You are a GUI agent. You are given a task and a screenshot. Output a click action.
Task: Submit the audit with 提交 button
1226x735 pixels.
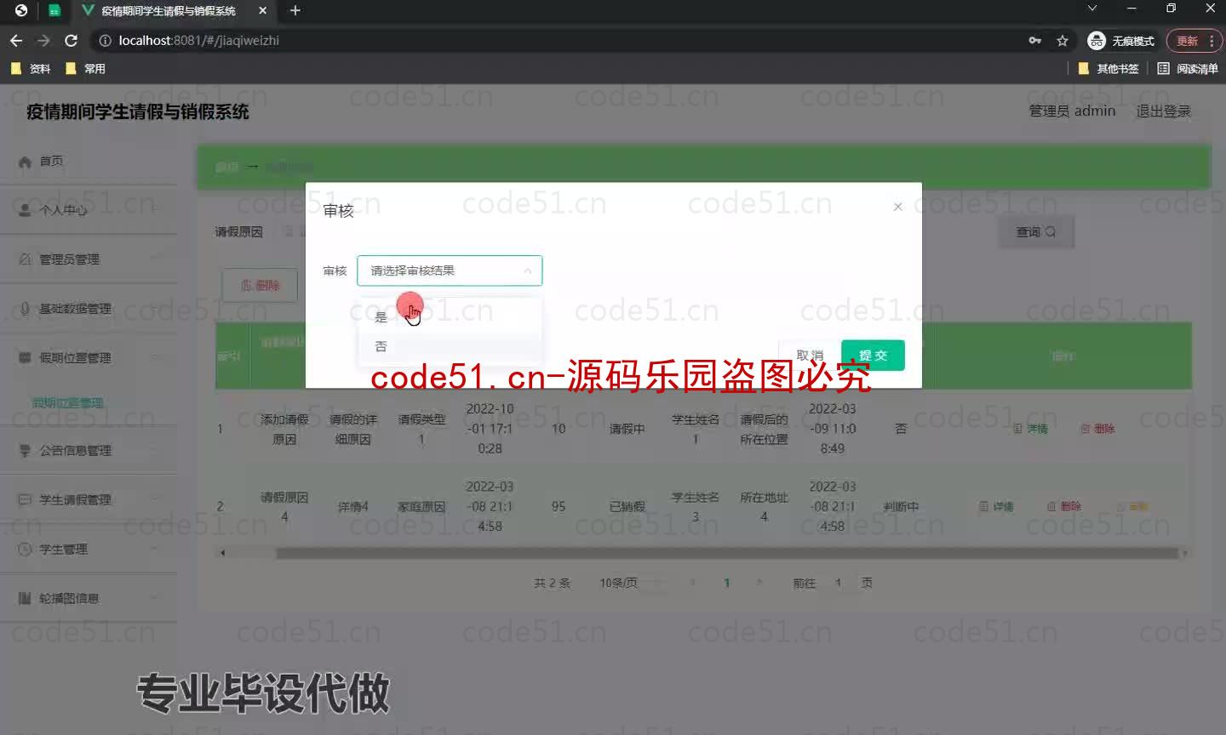tap(873, 355)
